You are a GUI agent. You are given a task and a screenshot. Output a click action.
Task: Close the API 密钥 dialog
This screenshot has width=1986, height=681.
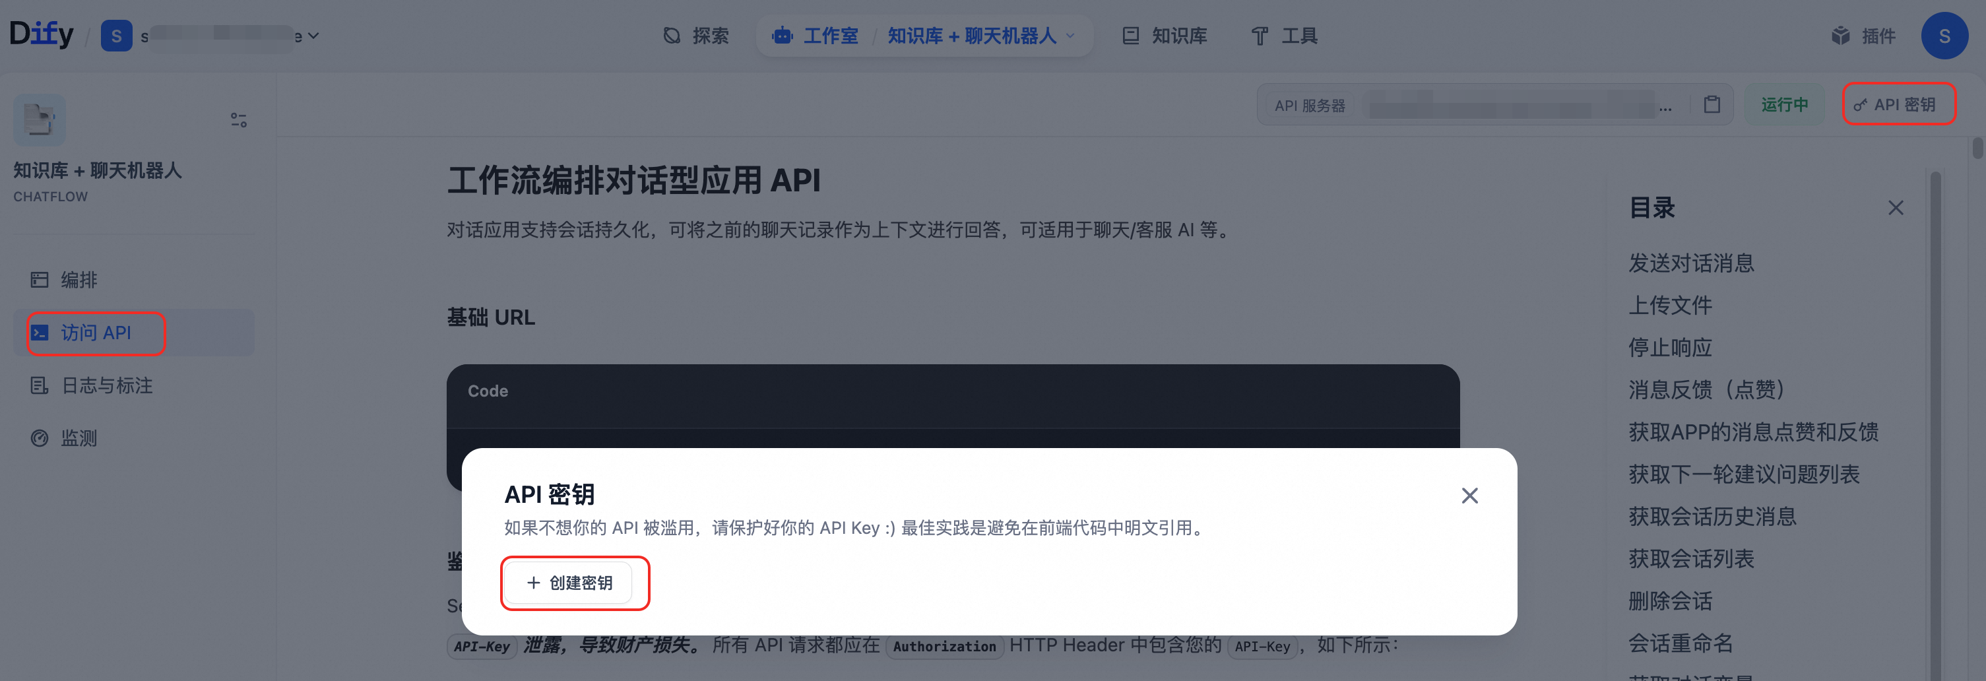click(x=1469, y=495)
